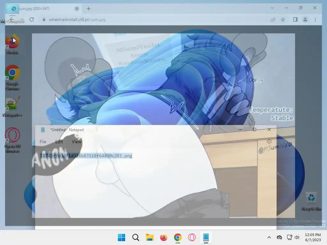Focus the Chrome address bar URL
The width and height of the screenshot is (327, 245).
click(x=77, y=19)
